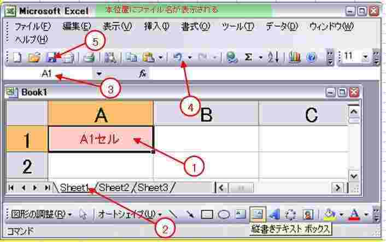Click the cell containing A1セル
386x242 pixels.
100,139
